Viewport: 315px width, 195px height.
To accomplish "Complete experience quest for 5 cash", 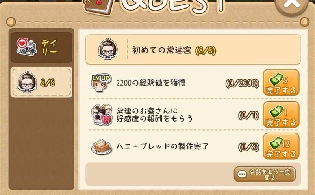I will pos(281,82).
